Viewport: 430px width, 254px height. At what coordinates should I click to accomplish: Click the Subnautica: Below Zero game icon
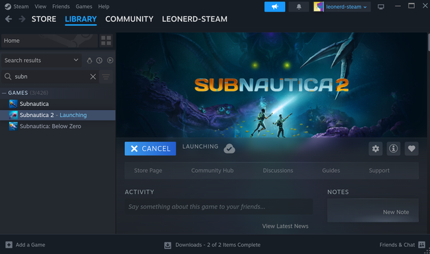tap(13, 127)
